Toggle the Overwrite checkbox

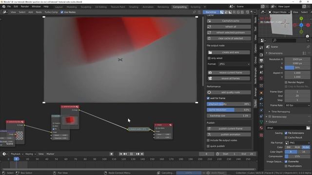tap(286, 161)
